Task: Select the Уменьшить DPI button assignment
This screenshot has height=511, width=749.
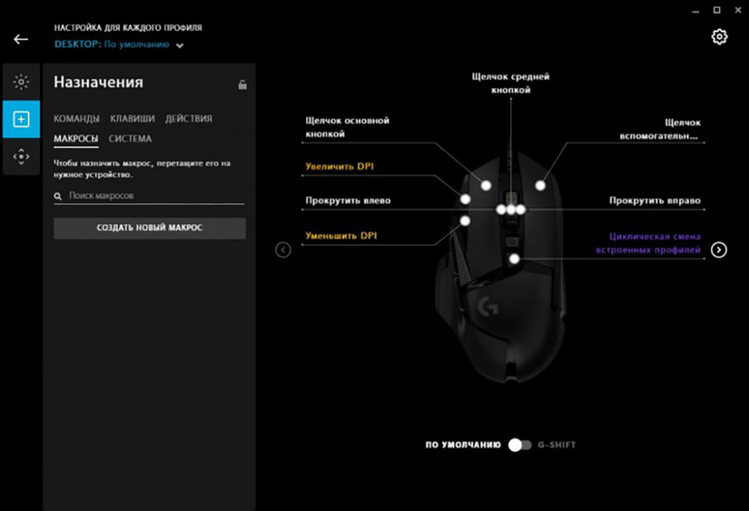Action: (340, 236)
